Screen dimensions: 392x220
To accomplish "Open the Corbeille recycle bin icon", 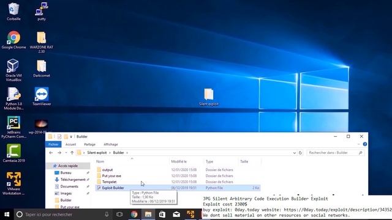I will click(13, 11).
